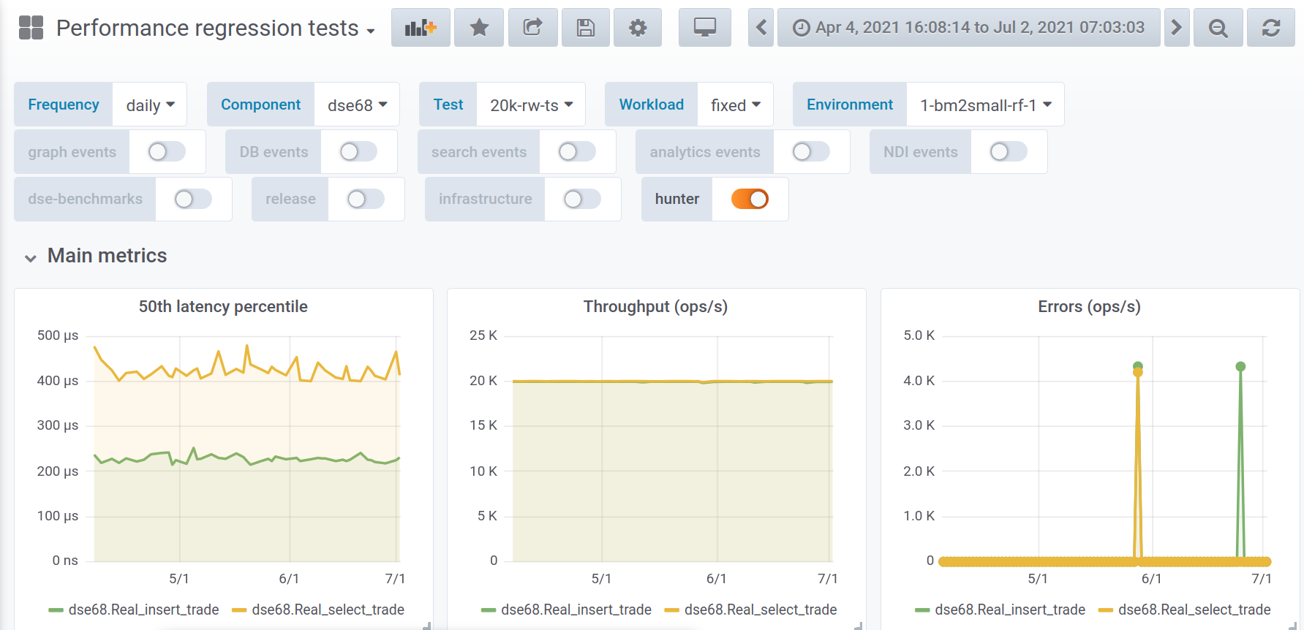Add a new panel to dashboard

tap(421, 28)
